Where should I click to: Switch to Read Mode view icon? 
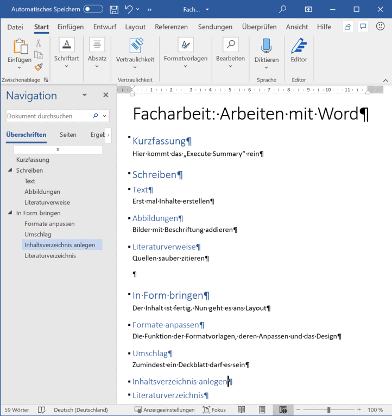242,410
